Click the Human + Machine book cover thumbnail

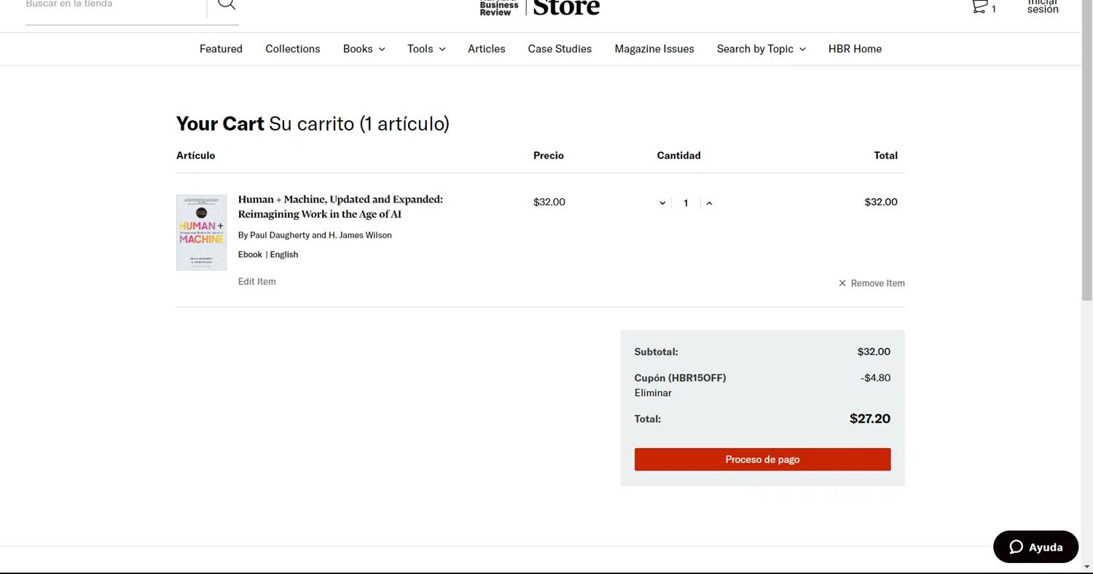pos(201,232)
